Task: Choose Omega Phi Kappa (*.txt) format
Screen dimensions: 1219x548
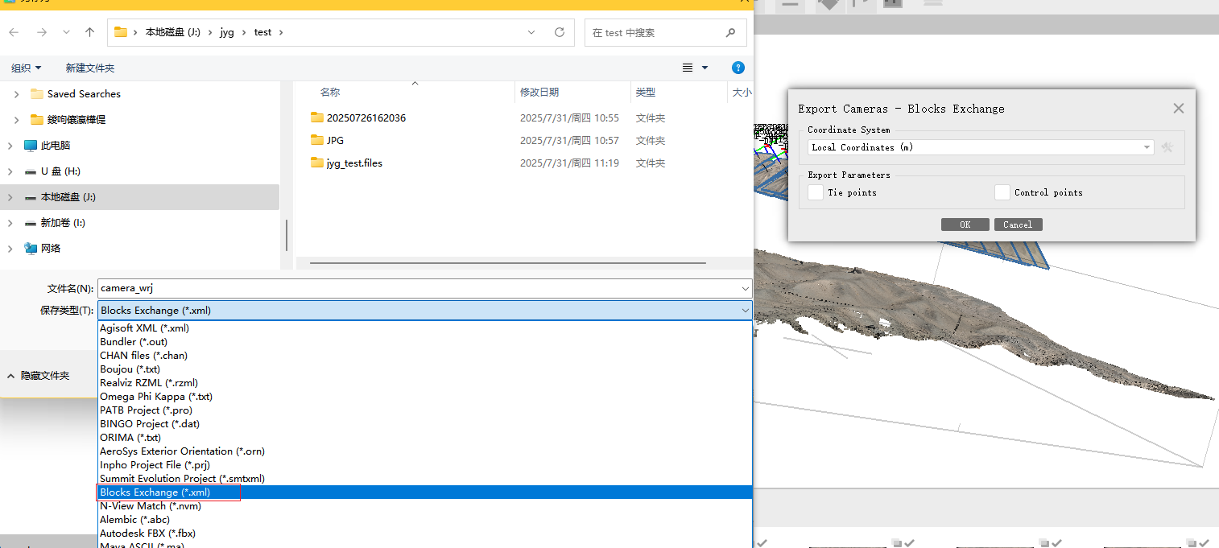Action: [x=155, y=397]
